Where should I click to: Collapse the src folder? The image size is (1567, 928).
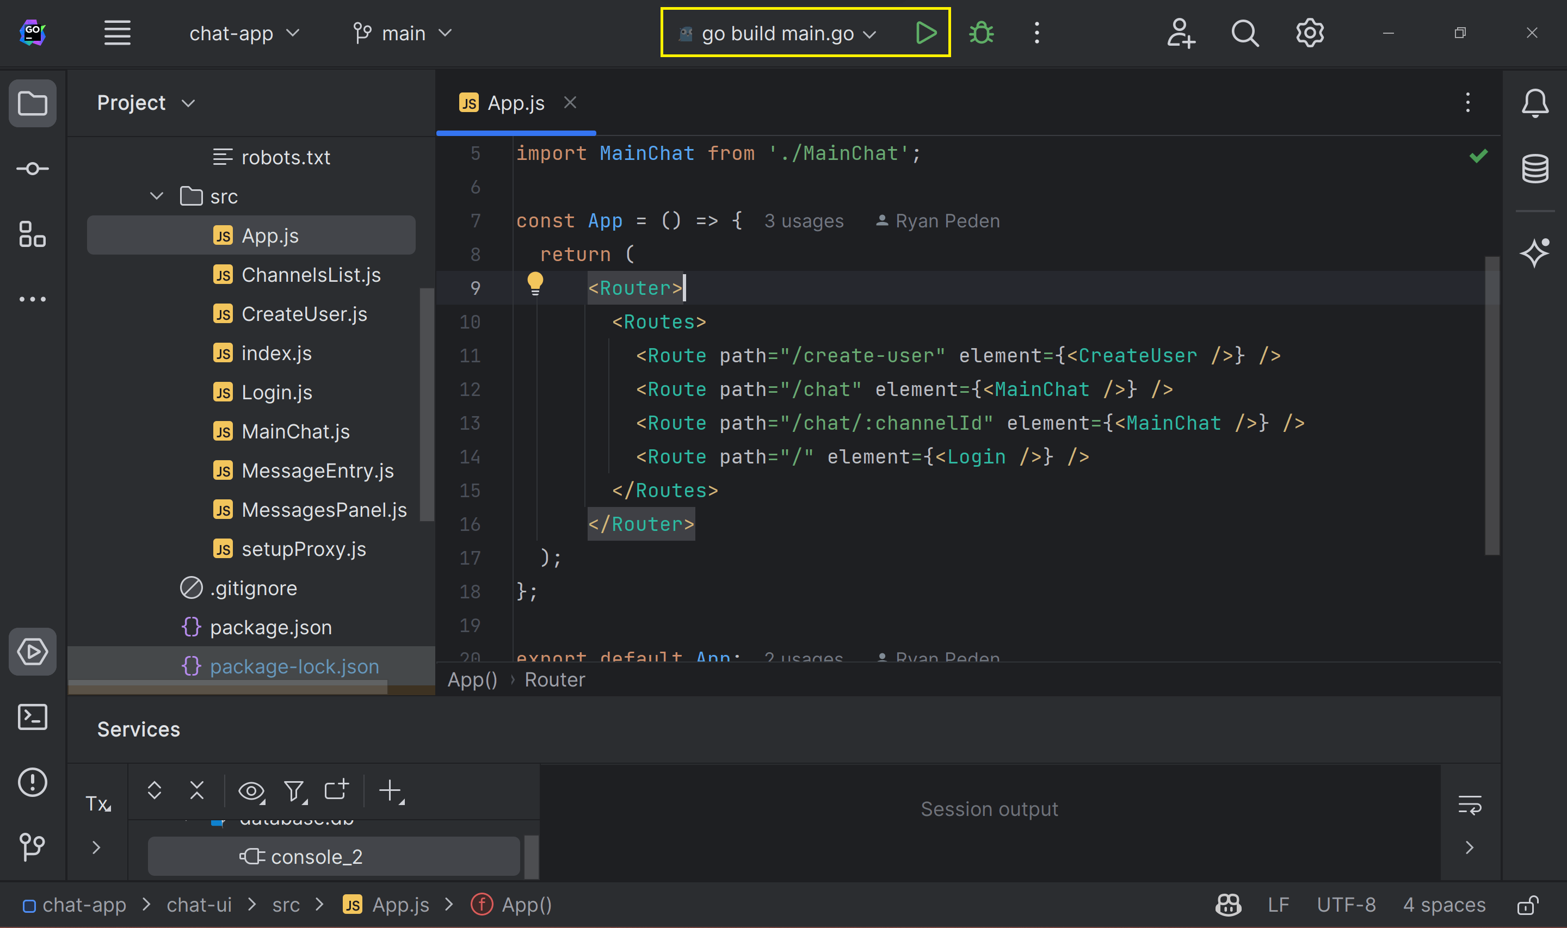(156, 196)
